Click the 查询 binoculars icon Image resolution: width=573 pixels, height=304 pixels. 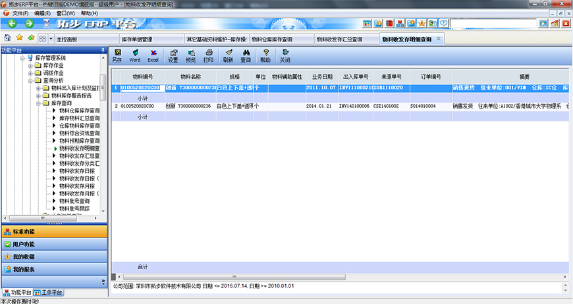(x=246, y=55)
